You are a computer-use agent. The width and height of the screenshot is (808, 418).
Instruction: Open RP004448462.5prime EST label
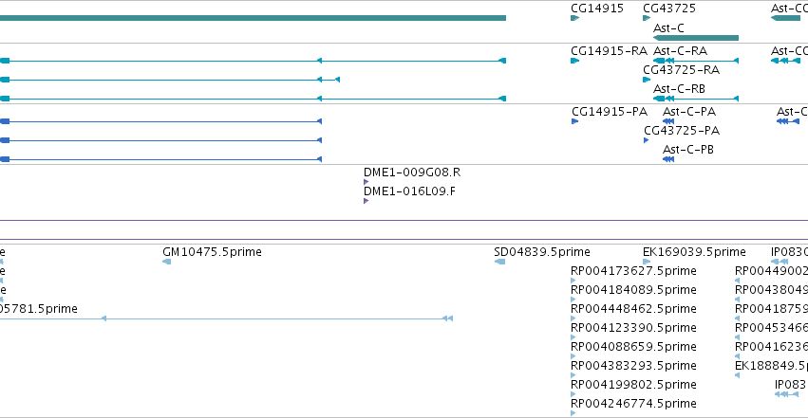633,309
